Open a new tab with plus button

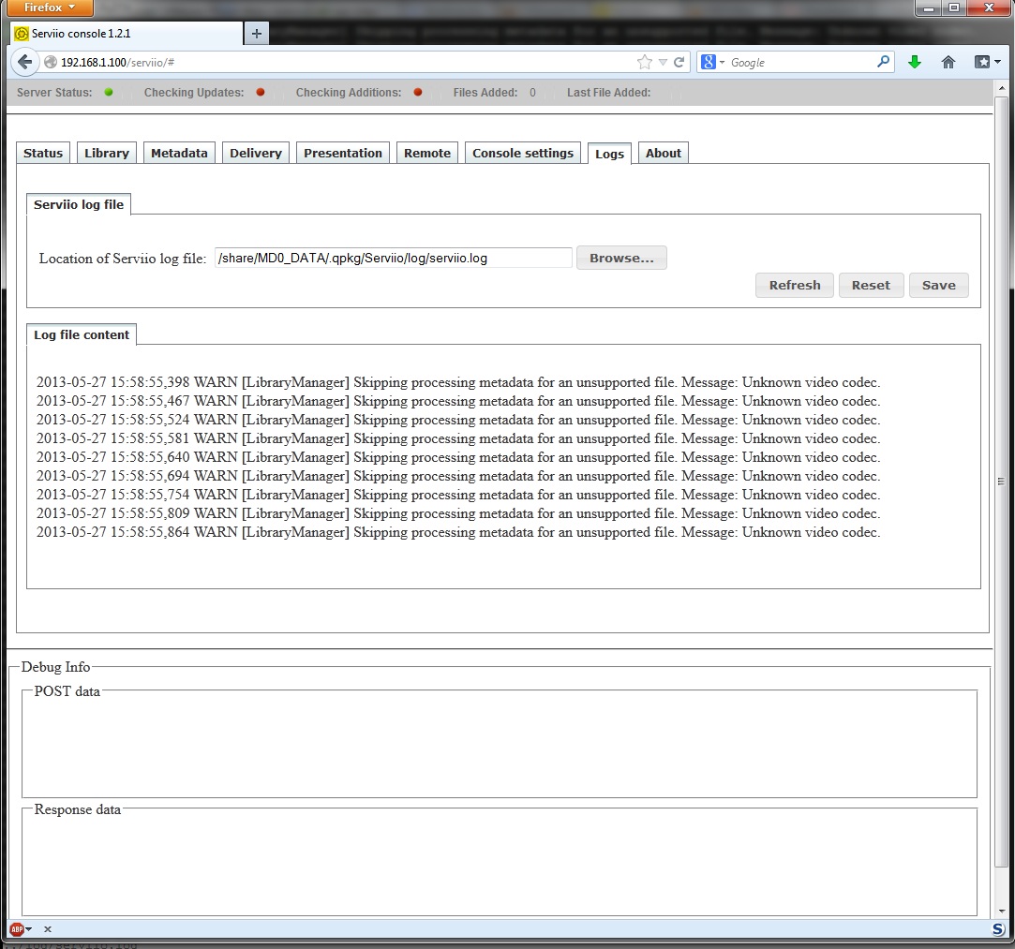(256, 34)
